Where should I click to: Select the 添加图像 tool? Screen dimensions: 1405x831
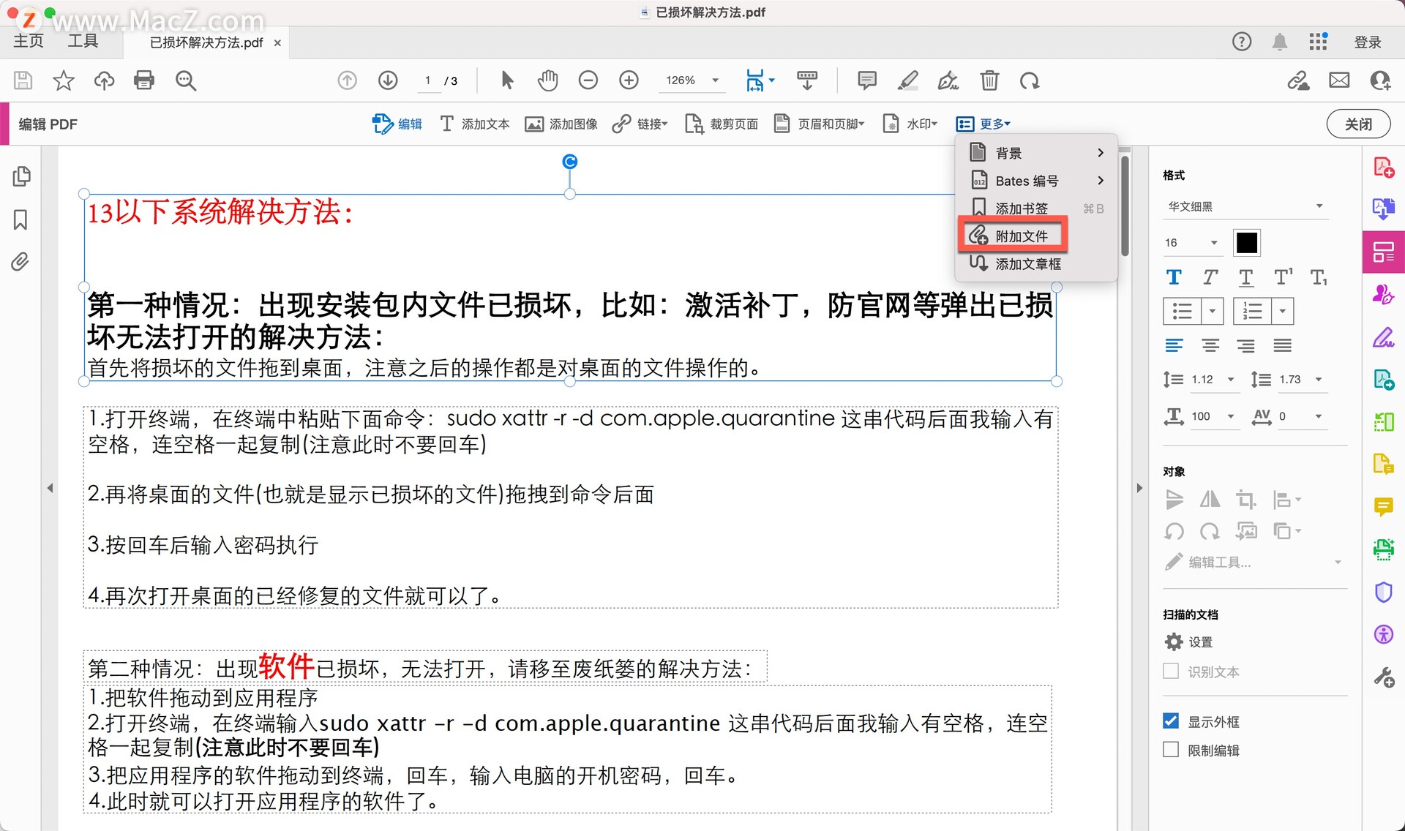561,124
